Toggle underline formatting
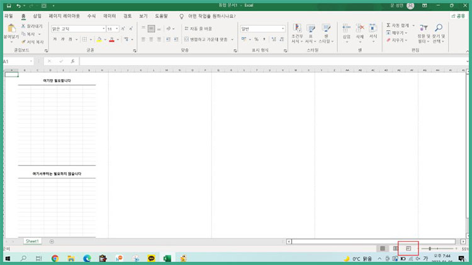 click(x=70, y=40)
